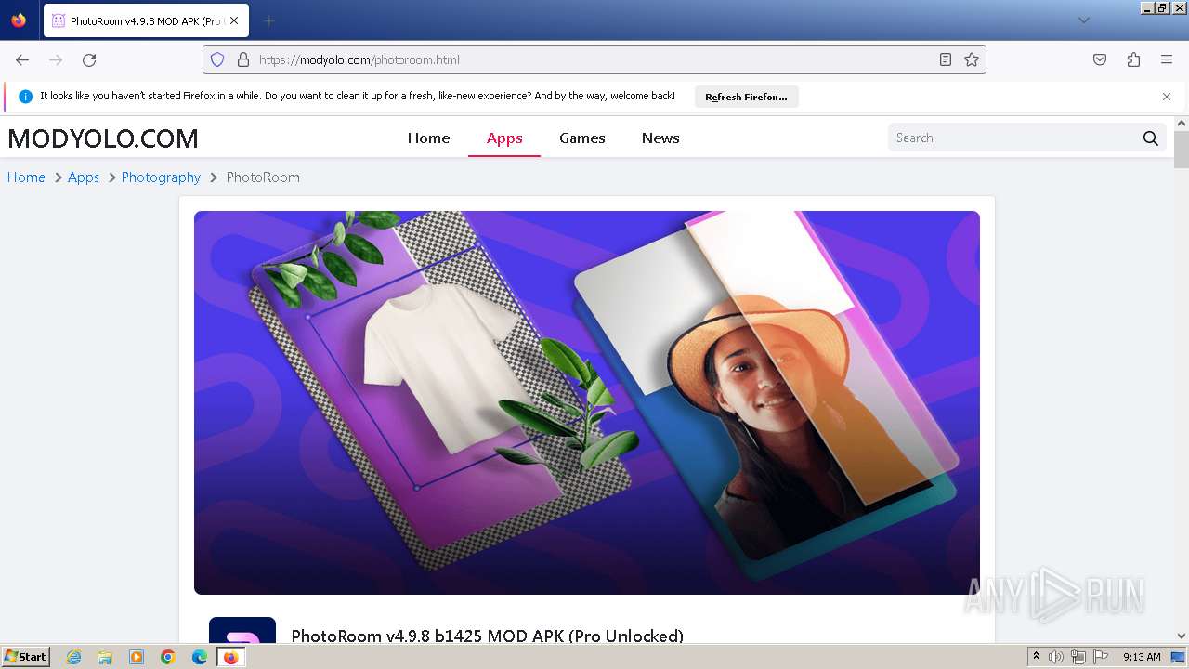Click the page scrollbar up arrow

[x=1182, y=123]
